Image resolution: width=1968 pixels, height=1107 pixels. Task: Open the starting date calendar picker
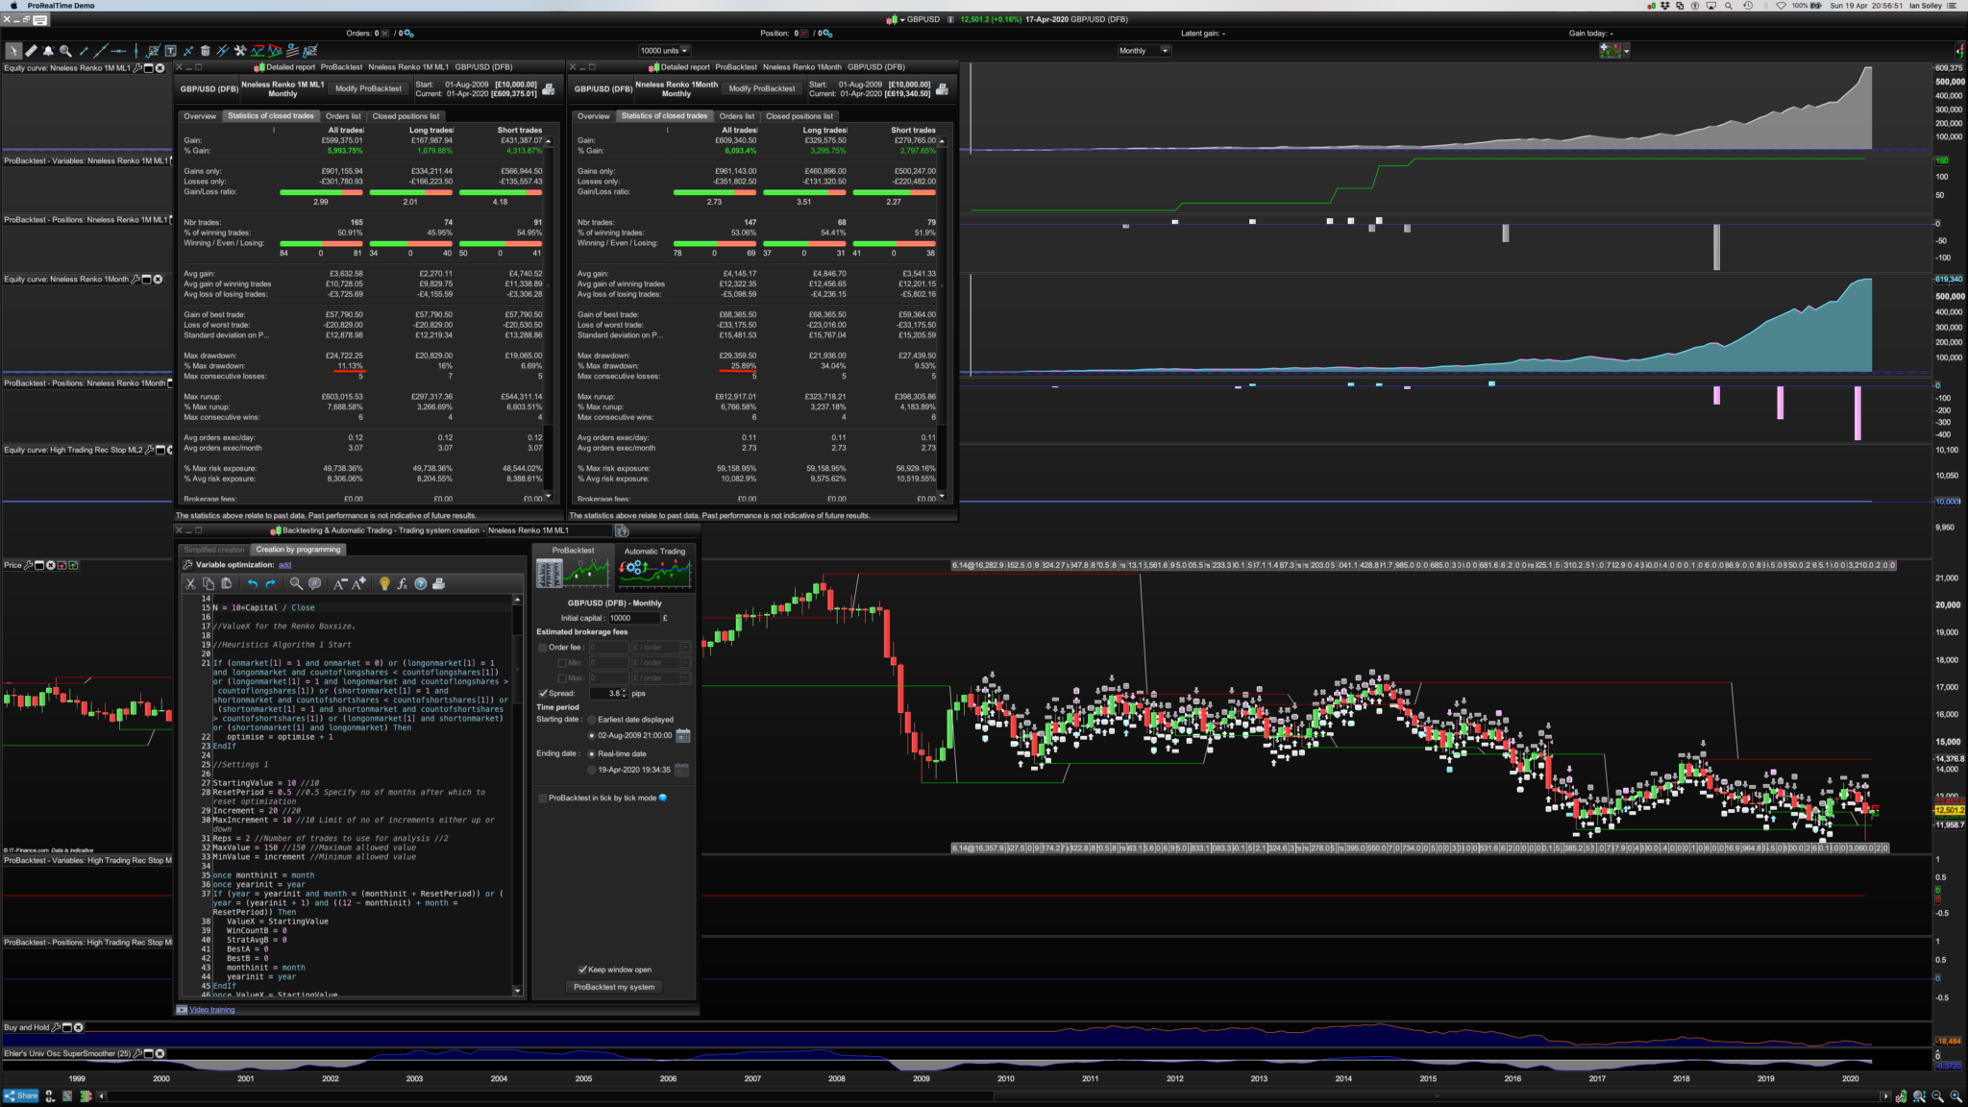(682, 735)
